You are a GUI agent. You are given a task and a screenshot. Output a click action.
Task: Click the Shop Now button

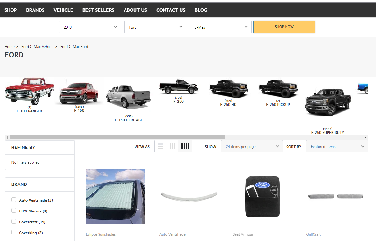[x=284, y=27]
